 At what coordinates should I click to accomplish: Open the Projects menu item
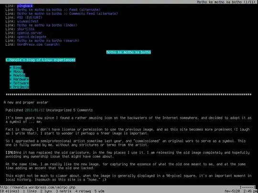[21, 87]
